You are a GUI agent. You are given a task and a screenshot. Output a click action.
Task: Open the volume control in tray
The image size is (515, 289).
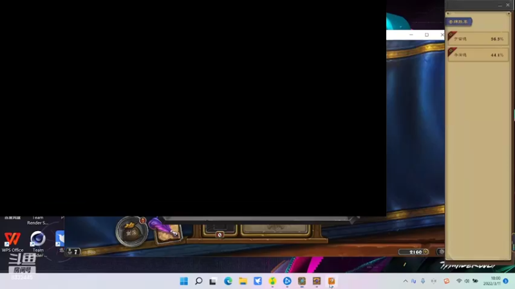[467, 281]
